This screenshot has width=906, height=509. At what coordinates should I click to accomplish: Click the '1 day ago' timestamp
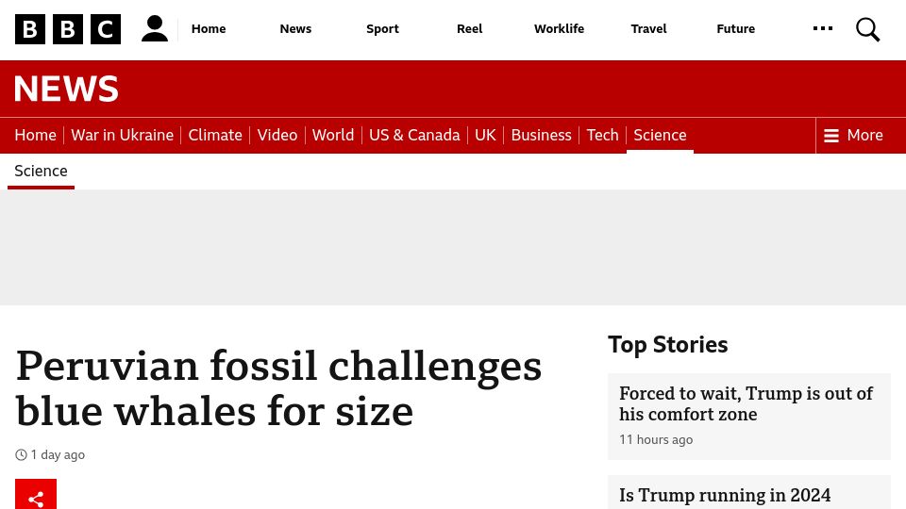(58, 454)
